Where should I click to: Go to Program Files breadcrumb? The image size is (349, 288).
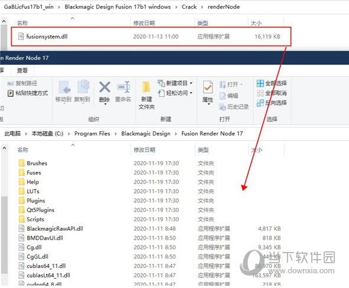click(x=92, y=133)
